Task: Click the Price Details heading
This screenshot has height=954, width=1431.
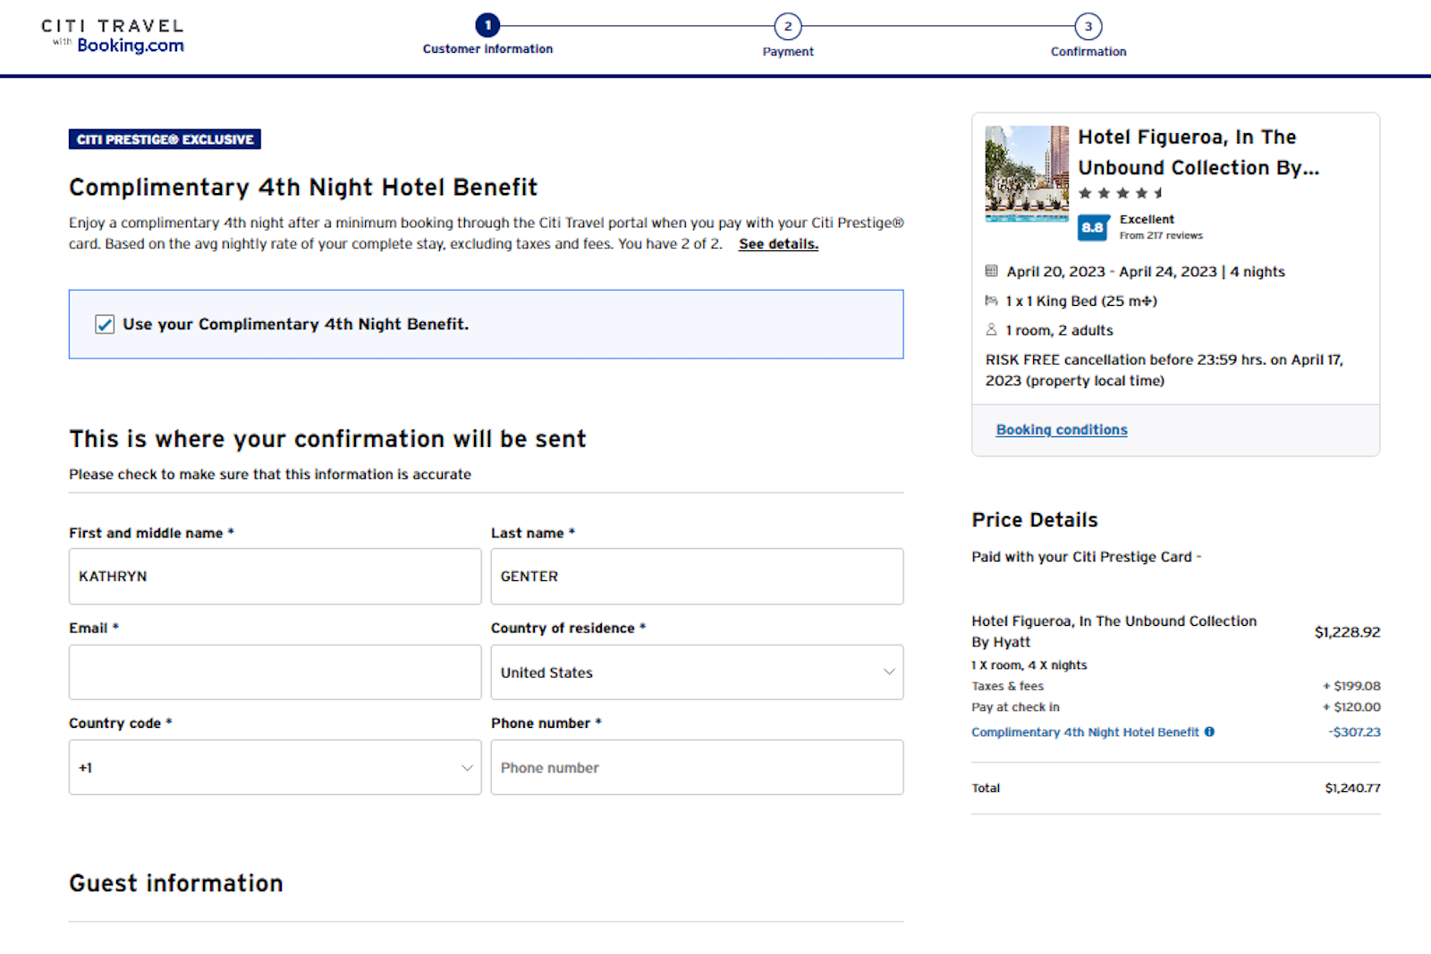Action: [x=1035, y=520]
